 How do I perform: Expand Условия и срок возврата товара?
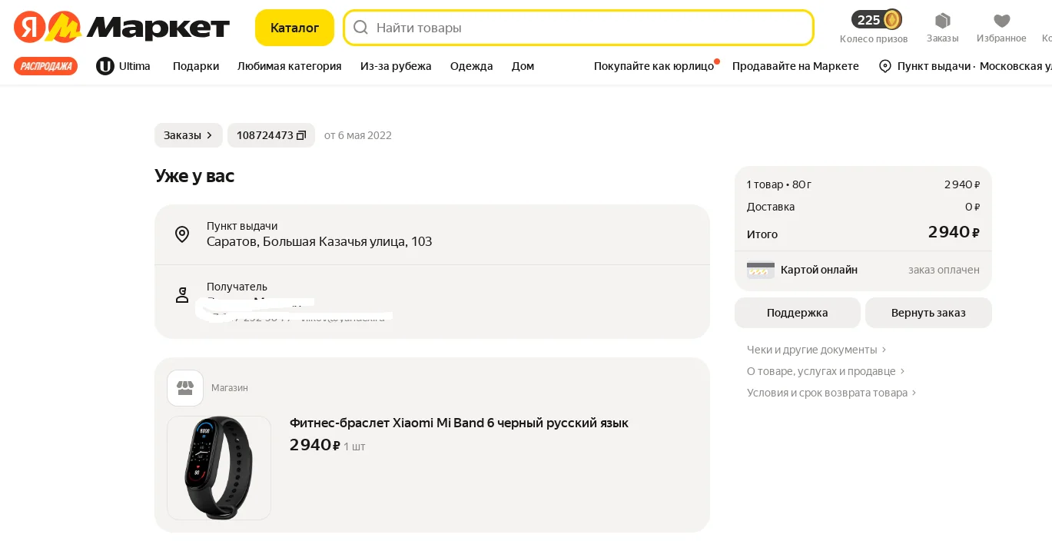[832, 393]
